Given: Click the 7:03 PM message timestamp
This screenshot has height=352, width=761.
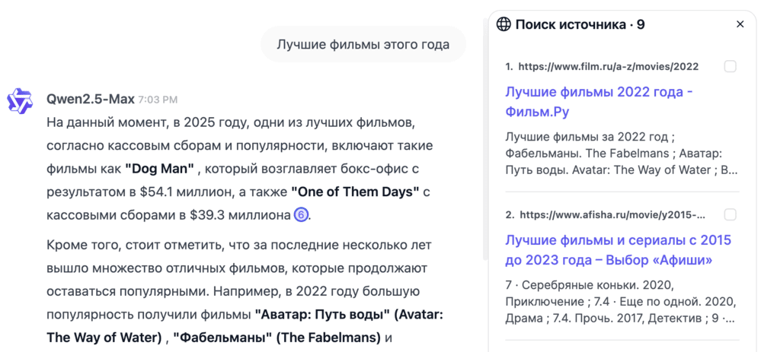Looking at the screenshot, I should pos(158,100).
